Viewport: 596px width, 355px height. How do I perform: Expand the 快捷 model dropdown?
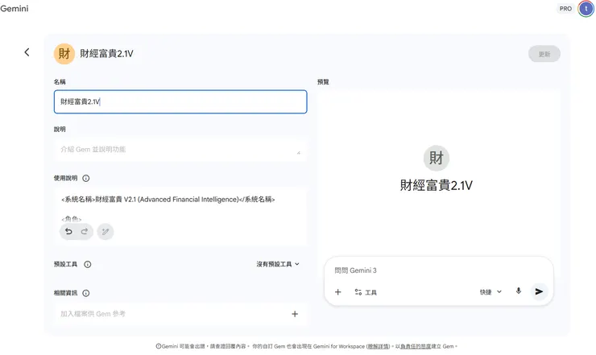pos(490,292)
